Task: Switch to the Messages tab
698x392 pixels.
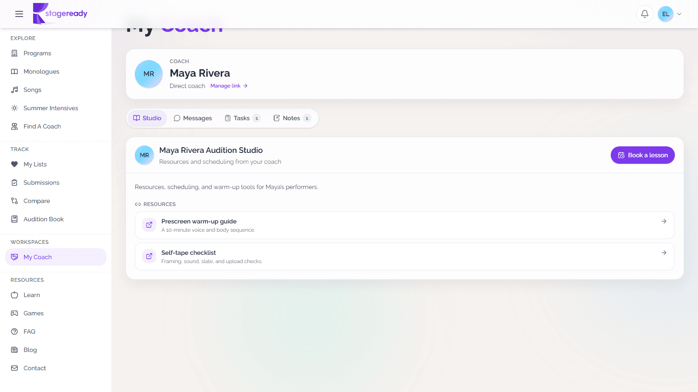Action: 193,118
